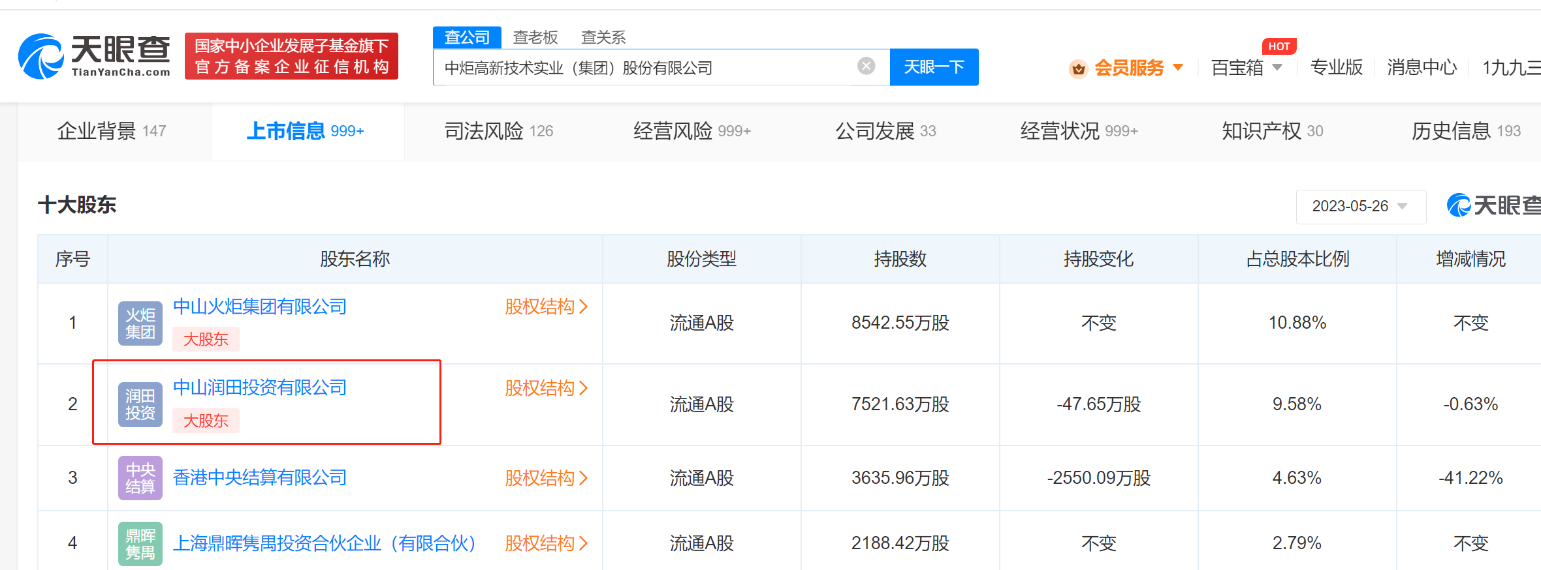Click the 润田投资 company logo
1541x570 pixels.
(140, 405)
